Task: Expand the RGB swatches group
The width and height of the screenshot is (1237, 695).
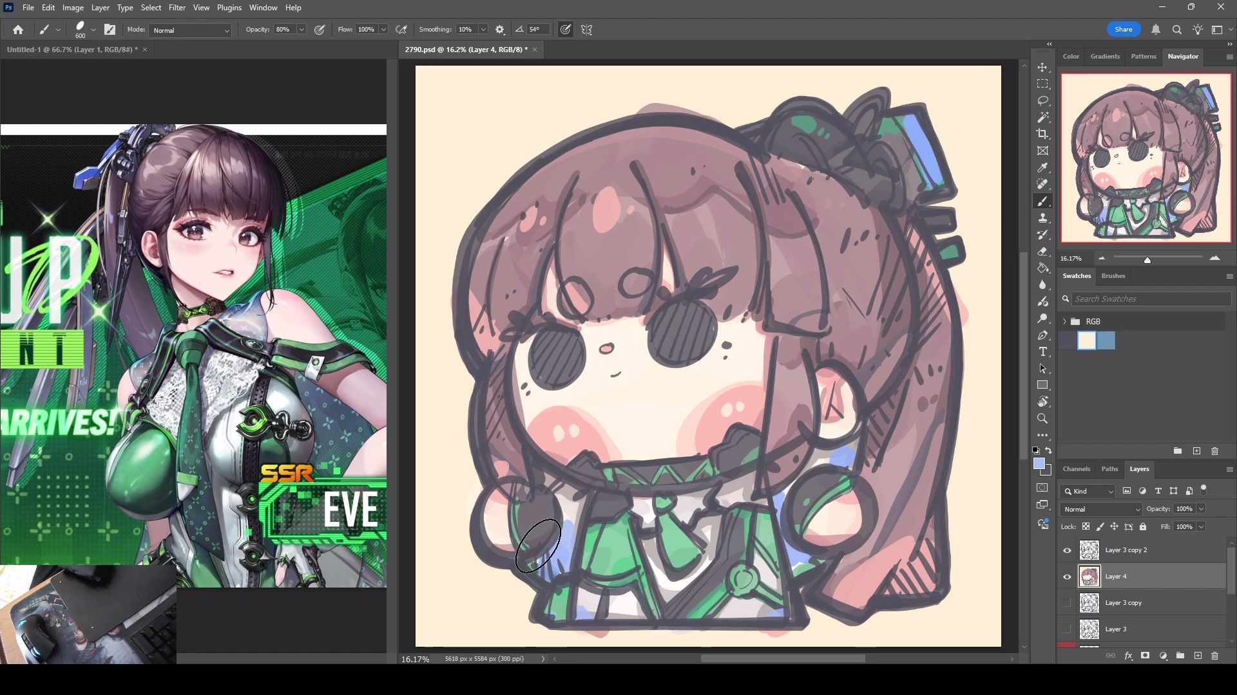Action: [1064, 322]
